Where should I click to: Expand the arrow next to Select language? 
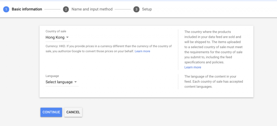(75, 82)
